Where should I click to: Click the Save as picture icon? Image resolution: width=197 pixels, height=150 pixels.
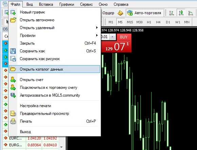[13, 59]
